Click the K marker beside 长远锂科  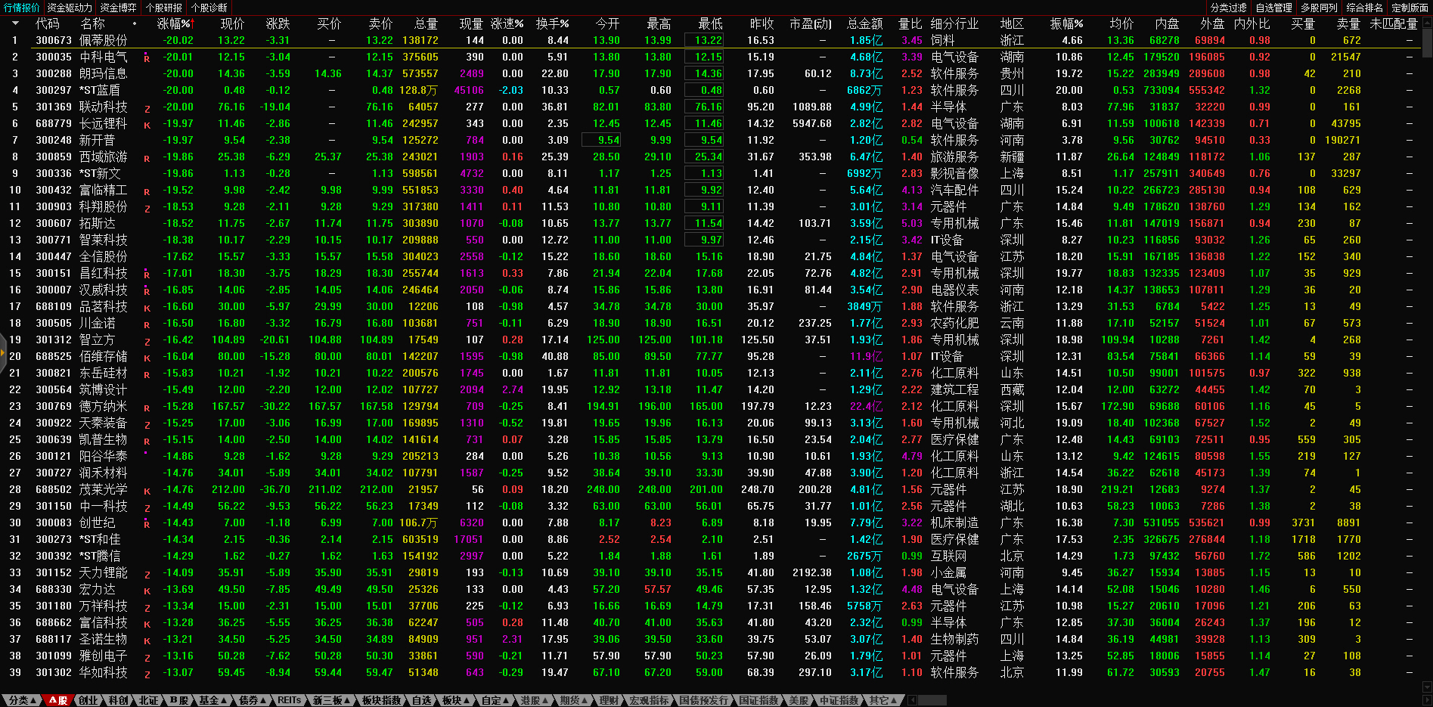pyautogui.click(x=147, y=125)
